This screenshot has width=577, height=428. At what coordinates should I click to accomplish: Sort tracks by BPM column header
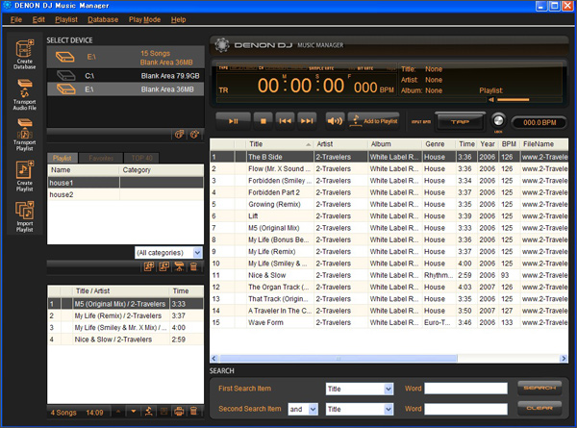[x=509, y=144]
